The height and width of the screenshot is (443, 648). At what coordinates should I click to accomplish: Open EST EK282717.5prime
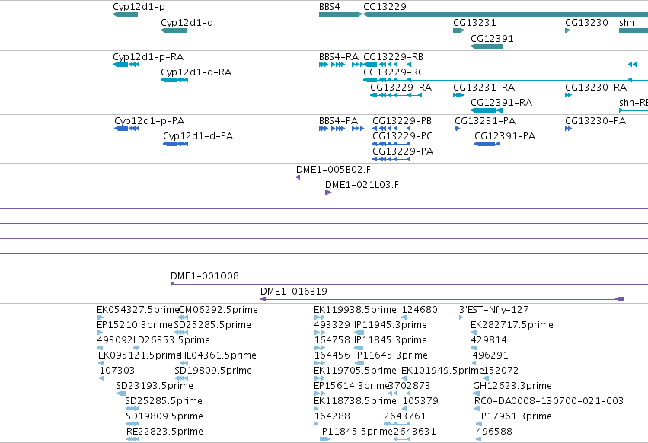[x=474, y=333]
